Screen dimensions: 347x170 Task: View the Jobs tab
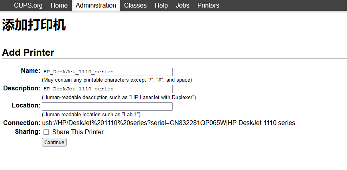click(x=183, y=5)
